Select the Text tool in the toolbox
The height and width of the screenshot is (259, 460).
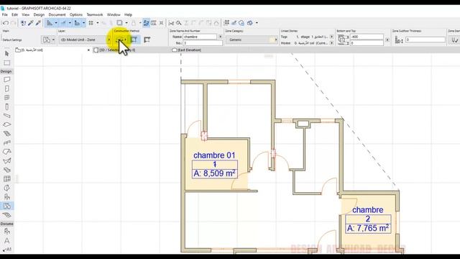(x=6, y=240)
